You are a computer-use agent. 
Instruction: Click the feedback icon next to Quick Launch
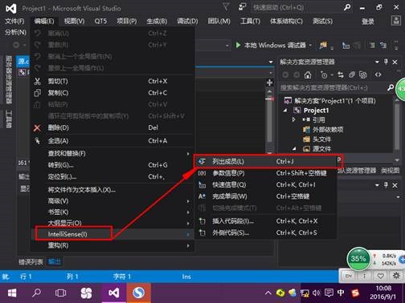point(242,7)
